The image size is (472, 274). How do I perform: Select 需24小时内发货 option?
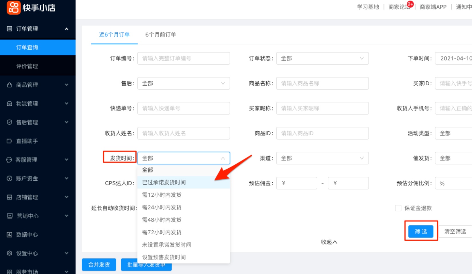click(x=162, y=207)
